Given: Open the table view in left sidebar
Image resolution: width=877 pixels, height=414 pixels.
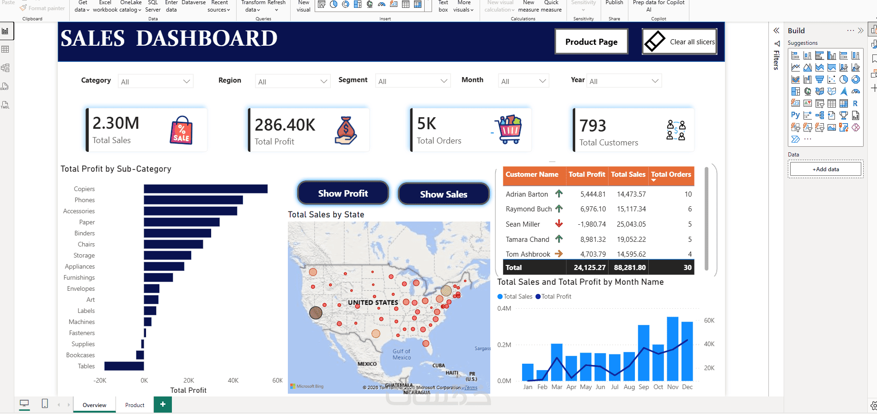Looking at the screenshot, I should pyautogui.click(x=6, y=49).
